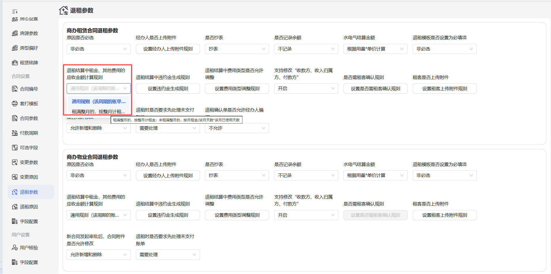Screen dimensions: 551x274
Task: Select the 租满整月的 option in dropdown list
Action: click(98, 112)
